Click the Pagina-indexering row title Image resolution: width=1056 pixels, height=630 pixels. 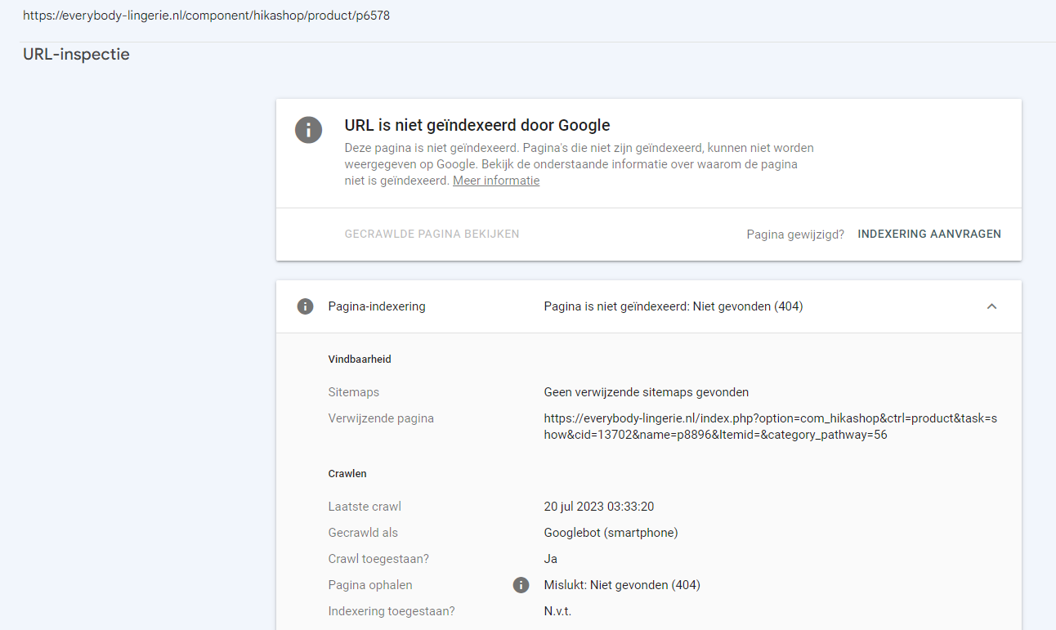377,306
